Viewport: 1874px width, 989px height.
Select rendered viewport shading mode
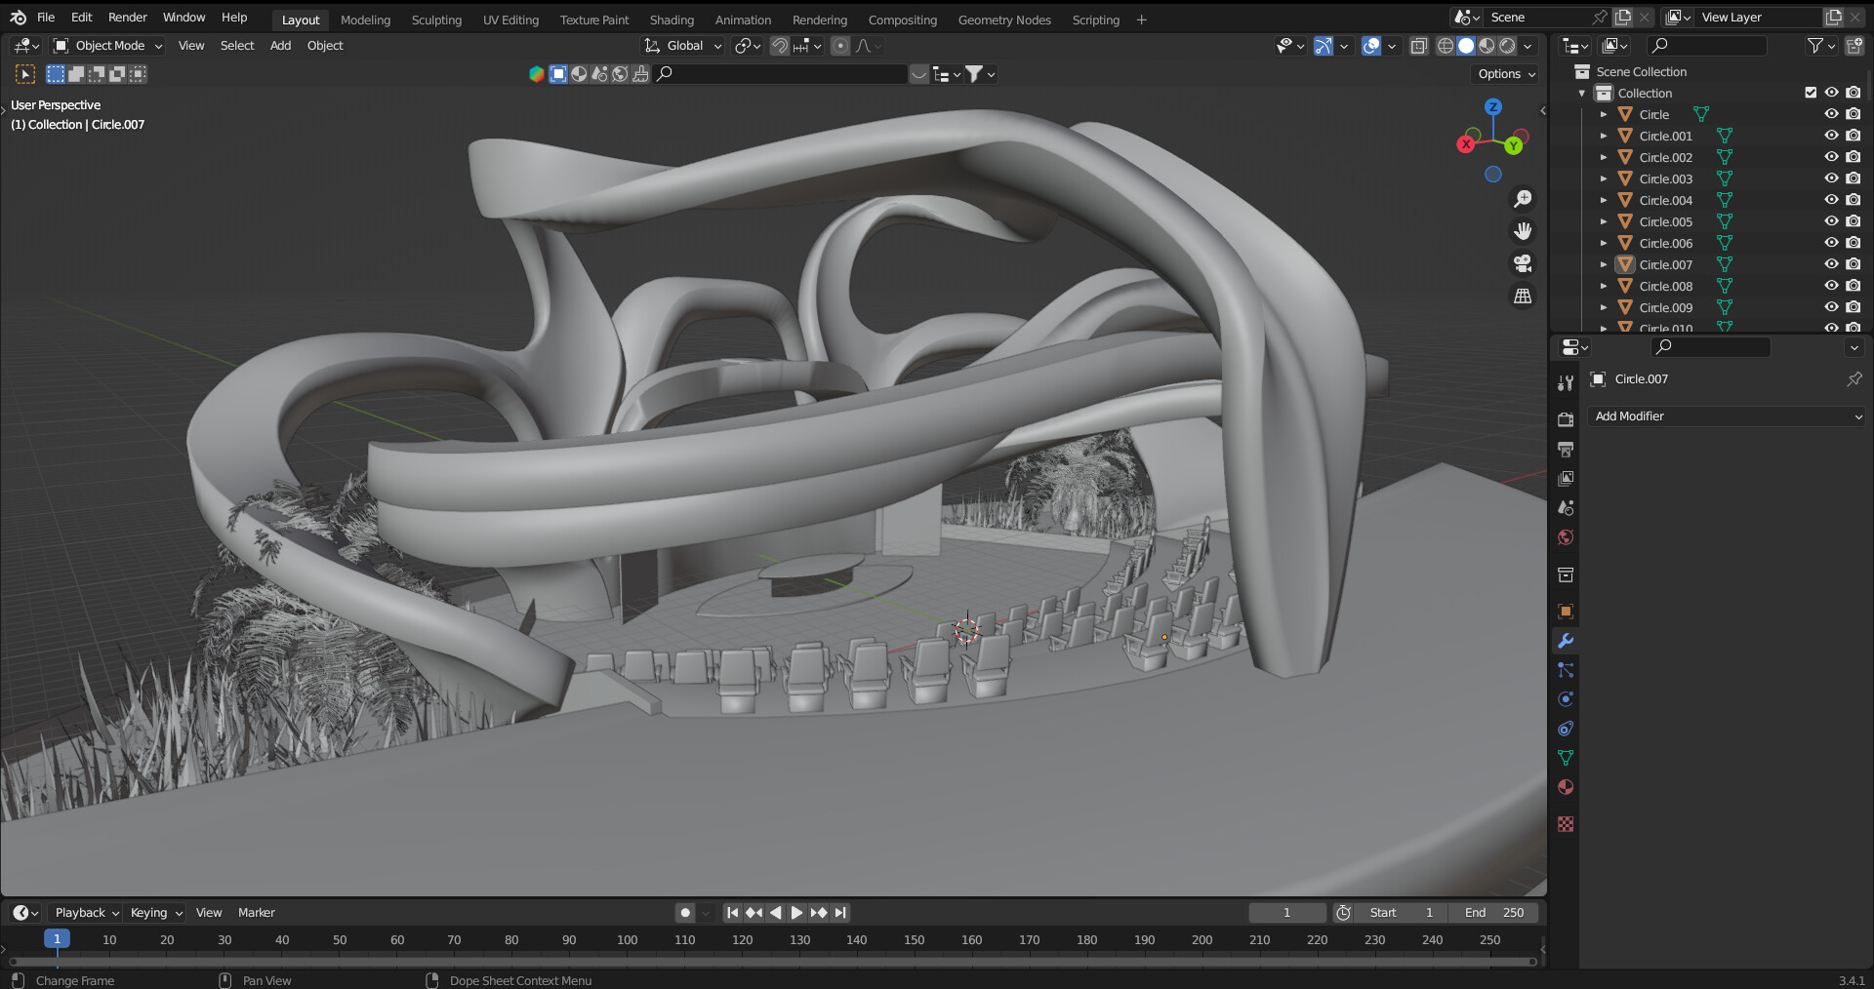(x=1507, y=46)
